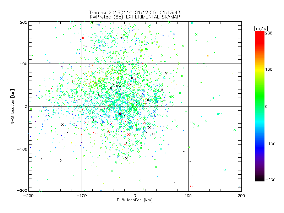
Task: Click the colorbar label '0'
Action: (266, 106)
